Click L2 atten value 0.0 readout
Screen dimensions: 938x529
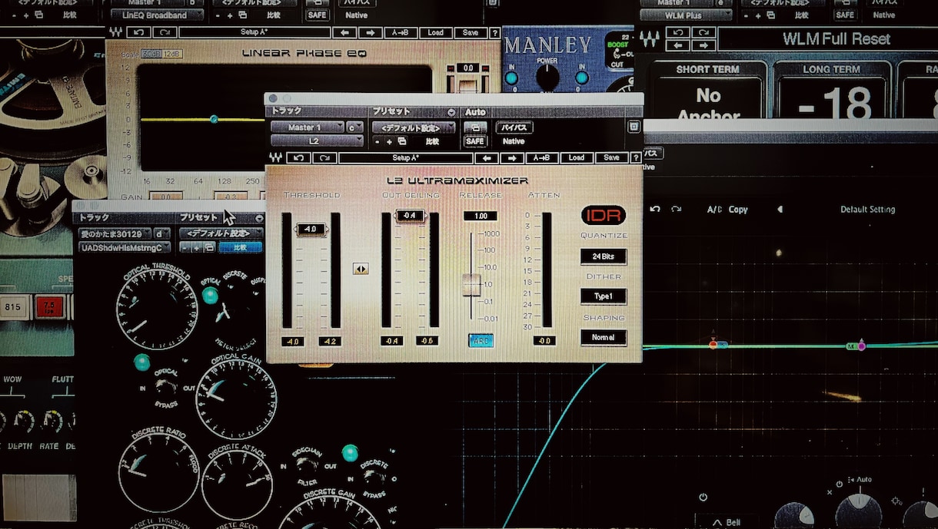pyautogui.click(x=544, y=341)
